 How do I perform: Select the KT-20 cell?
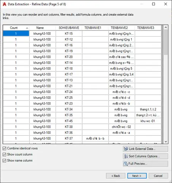point(69,57)
